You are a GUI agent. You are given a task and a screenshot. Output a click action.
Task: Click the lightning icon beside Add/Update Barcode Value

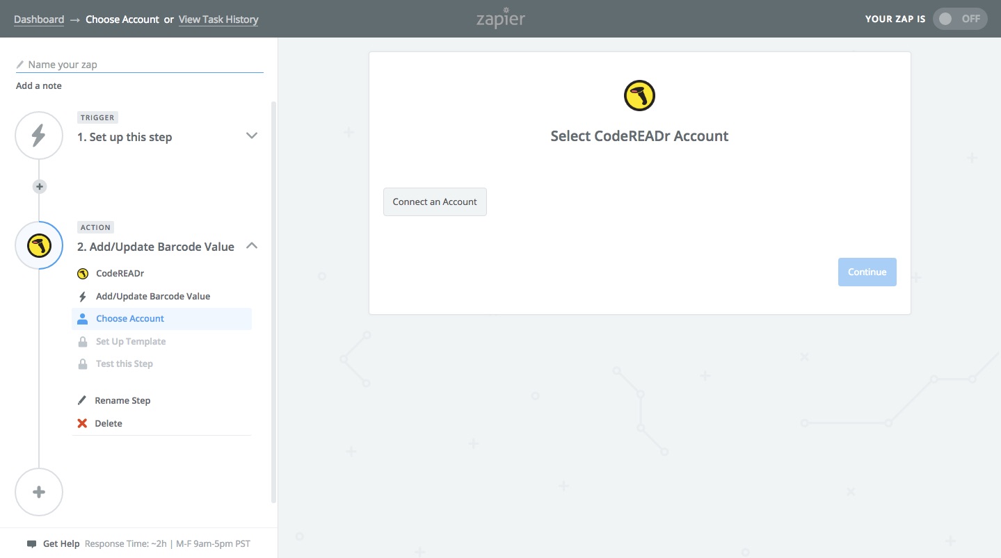[83, 297]
